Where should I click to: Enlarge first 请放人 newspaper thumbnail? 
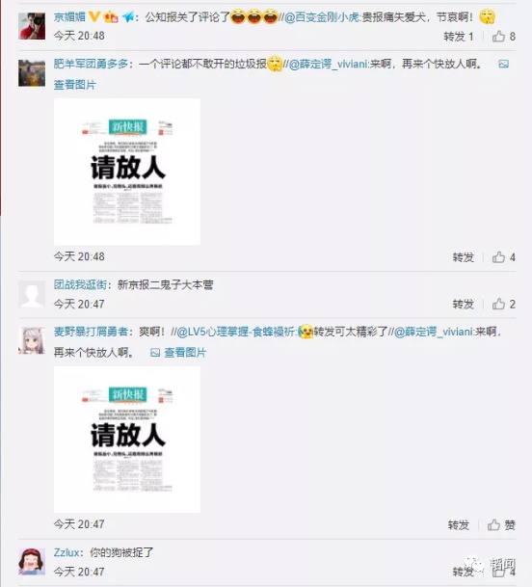point(127,172)
